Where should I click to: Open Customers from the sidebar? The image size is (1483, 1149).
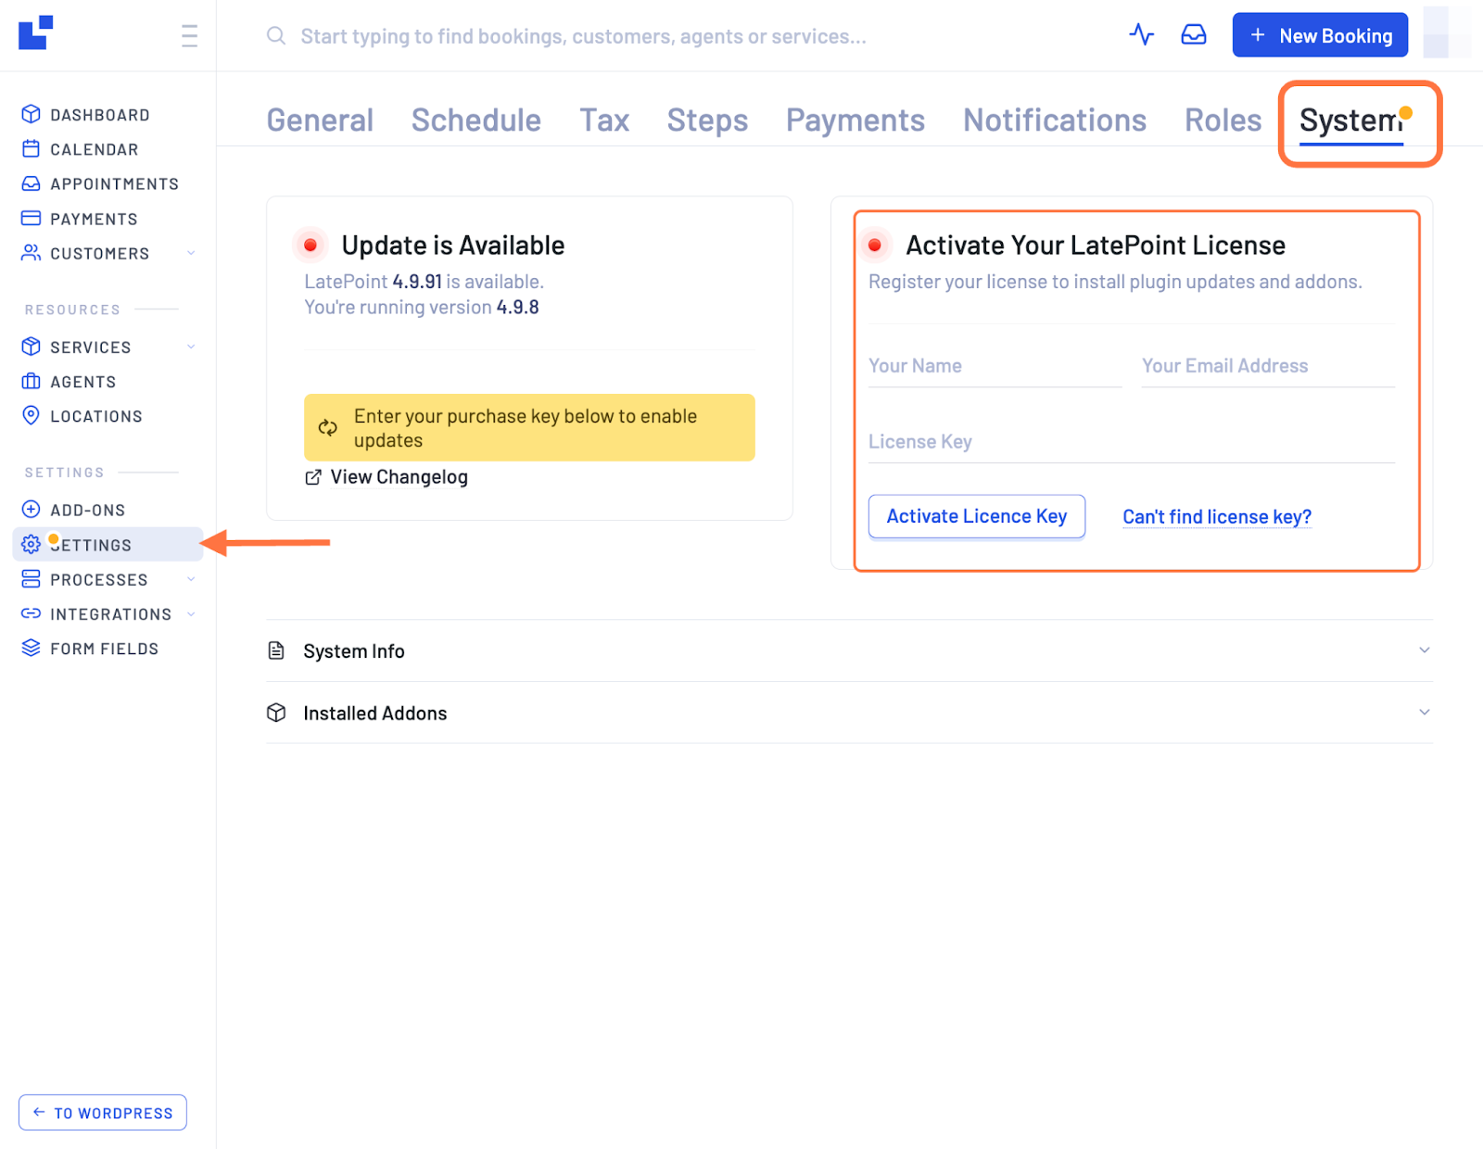click(31, 253)
